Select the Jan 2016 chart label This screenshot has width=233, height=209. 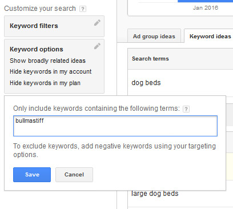(x=206, y=8)
